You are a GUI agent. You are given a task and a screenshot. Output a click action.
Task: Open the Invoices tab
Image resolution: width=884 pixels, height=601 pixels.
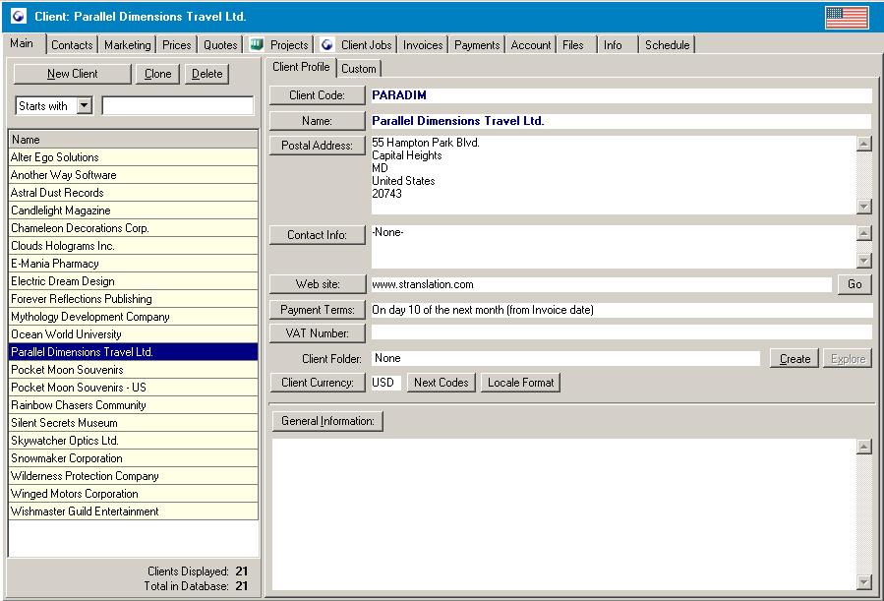(x=421, y=44)
